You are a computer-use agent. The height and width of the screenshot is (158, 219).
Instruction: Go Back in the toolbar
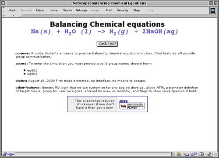pyautogui.click(x=12, y=10)
